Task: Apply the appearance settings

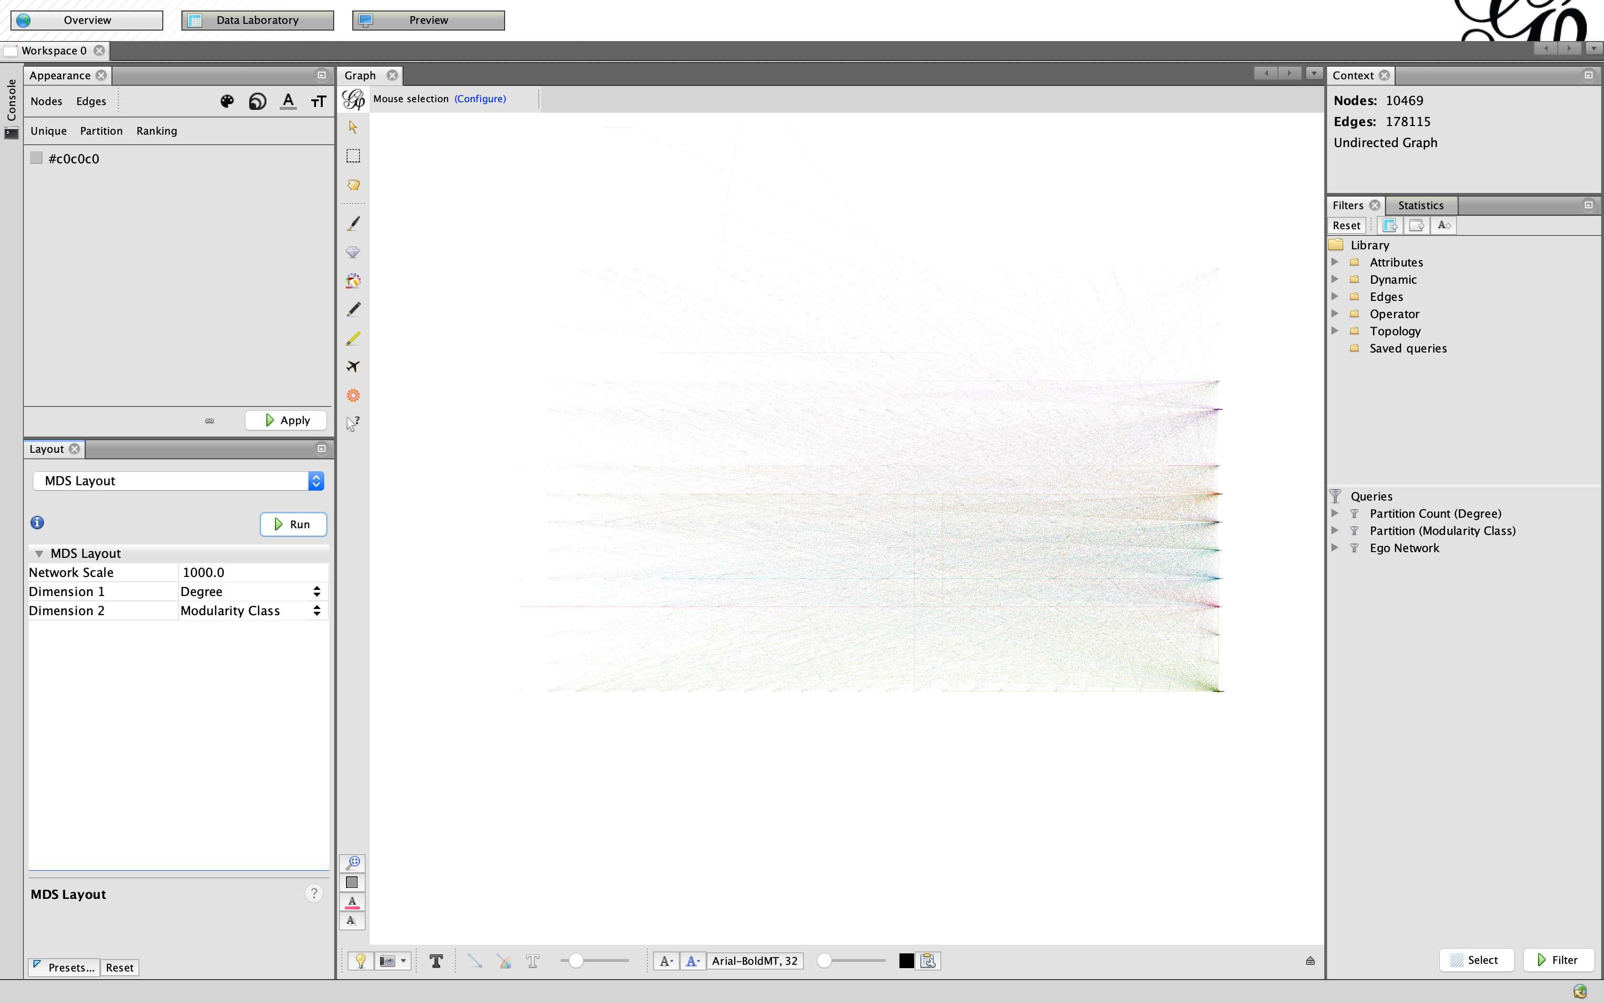Action: (x=285, y=420)
